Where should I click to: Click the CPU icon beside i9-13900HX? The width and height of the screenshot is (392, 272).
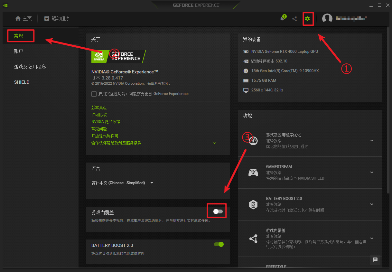click(x=246, y=71)
